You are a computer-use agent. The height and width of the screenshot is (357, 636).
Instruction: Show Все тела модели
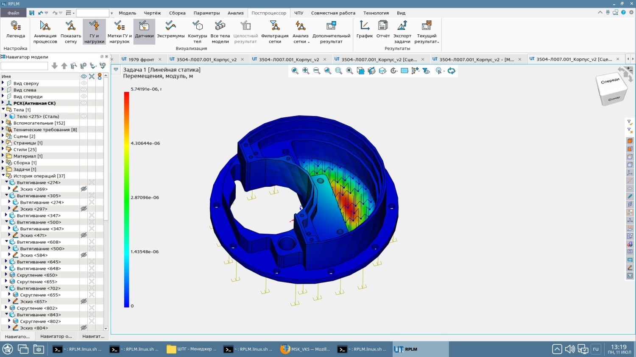pyautogui.click(x=220, y=32)
